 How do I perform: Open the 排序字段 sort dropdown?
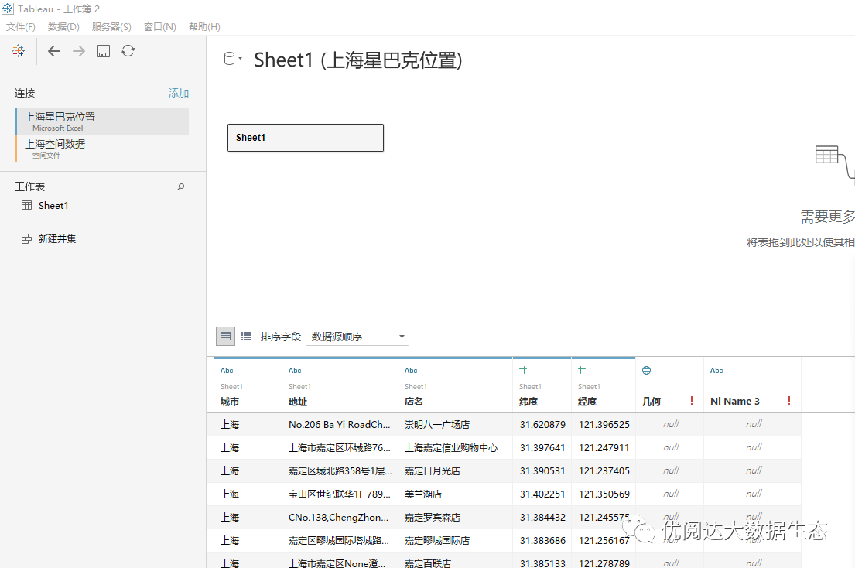click(357, 337)
